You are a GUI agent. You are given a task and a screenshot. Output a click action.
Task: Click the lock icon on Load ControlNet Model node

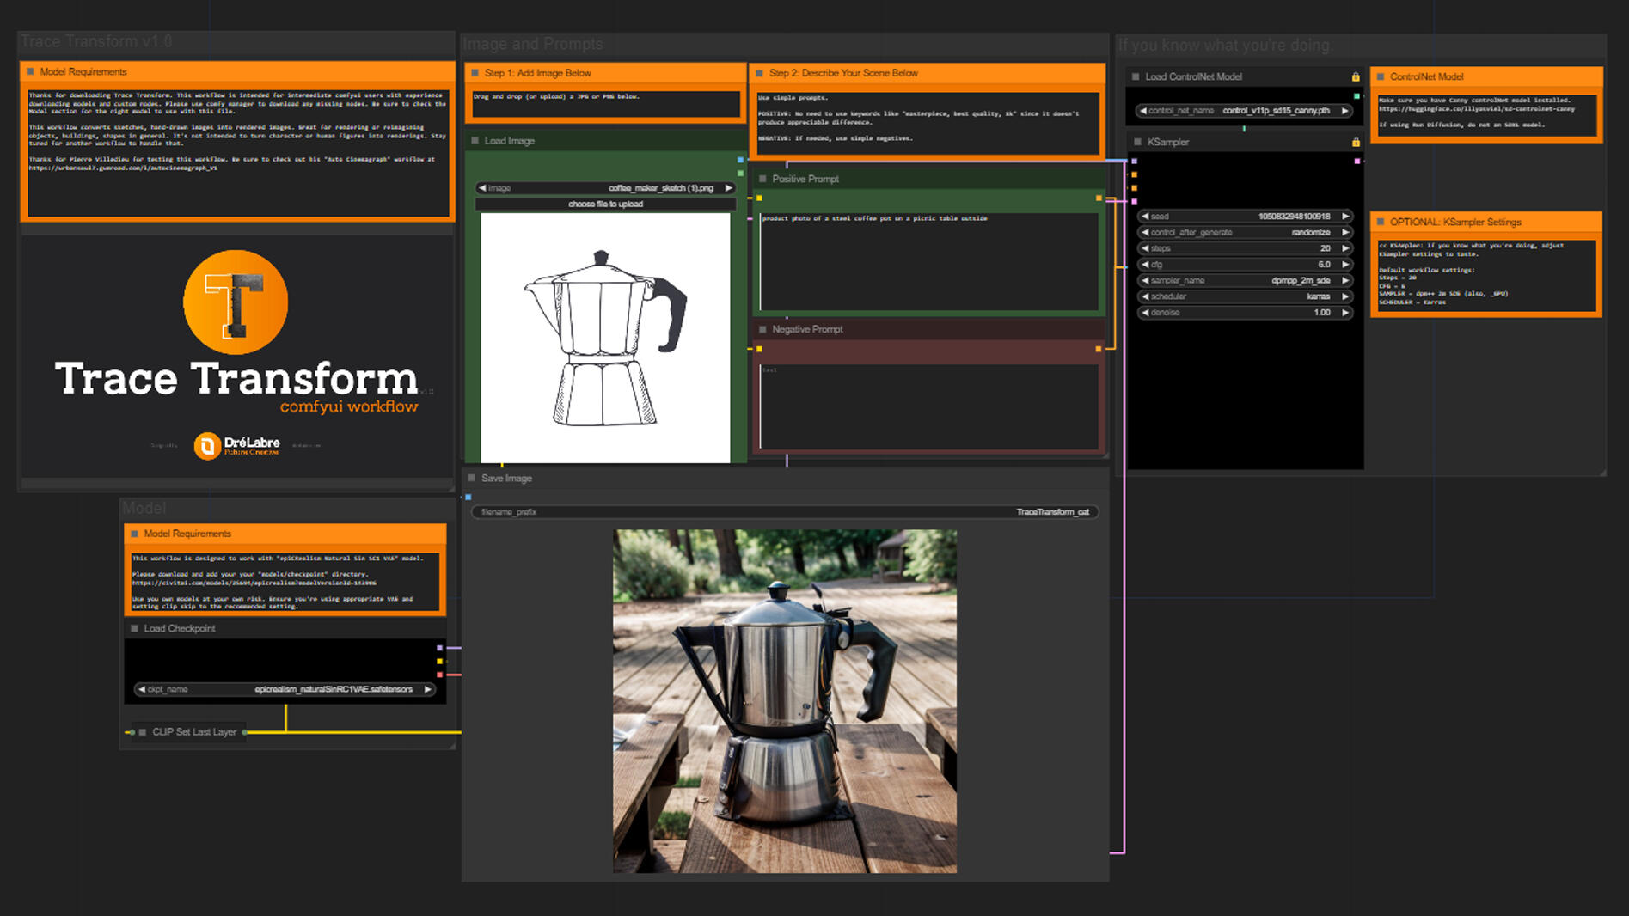[x=1356, y=77]
